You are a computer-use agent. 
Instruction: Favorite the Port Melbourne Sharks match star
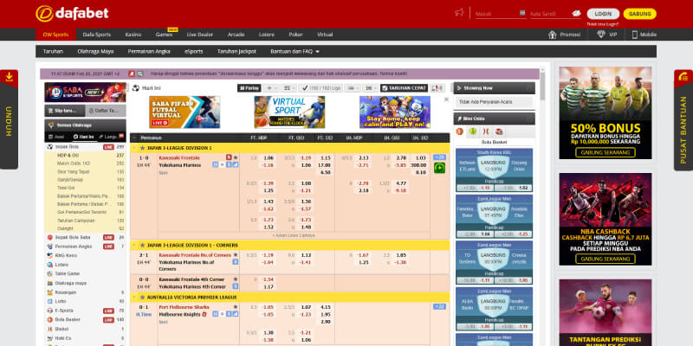pyautogui.click(x=236, y=307)
